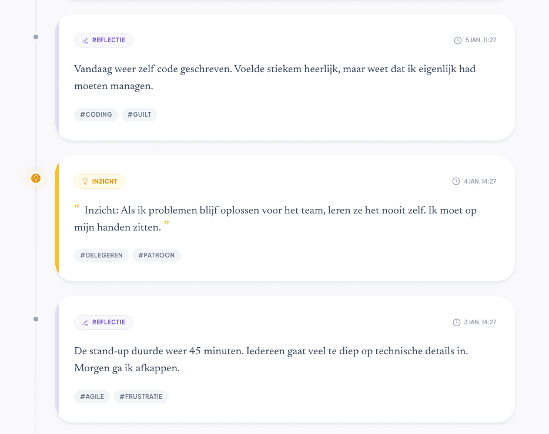Image resolution: width=549 pixels, height=434 pixels.
Task: Open the #PATROON tag
Action: click(x=156, y=255)
